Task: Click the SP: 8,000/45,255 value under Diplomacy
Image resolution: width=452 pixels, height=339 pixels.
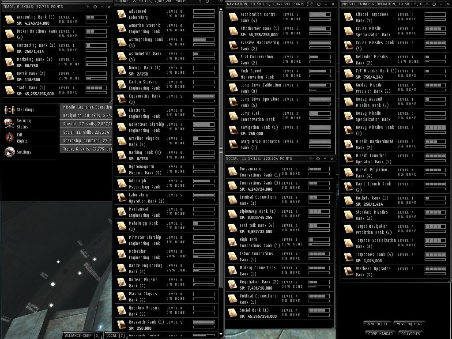Action: (x=256, y=217)
